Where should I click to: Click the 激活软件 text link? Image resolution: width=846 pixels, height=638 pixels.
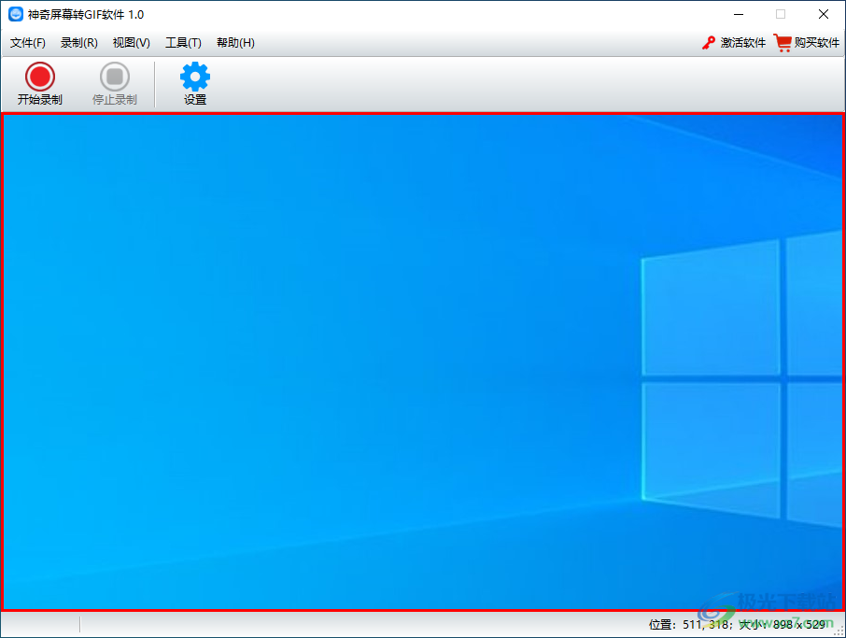(743, 43)
